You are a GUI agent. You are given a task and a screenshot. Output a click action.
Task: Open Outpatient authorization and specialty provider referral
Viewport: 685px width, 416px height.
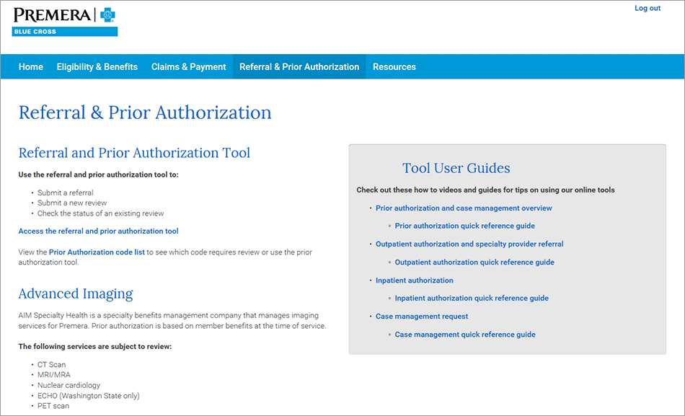pos(469,244)
